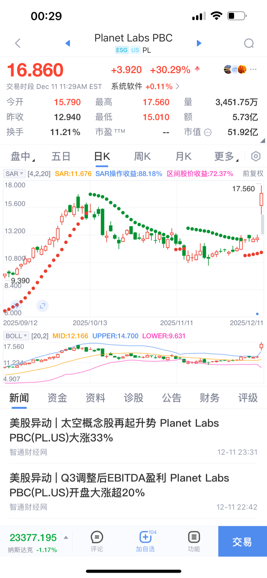Go to next stock with right triangle
Screen dimensions: 267x578
[199, 43]
